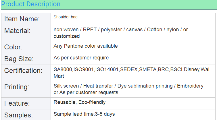217x120 pixels.
Task: Click the word customized in Material row
Action: (67, 36)
